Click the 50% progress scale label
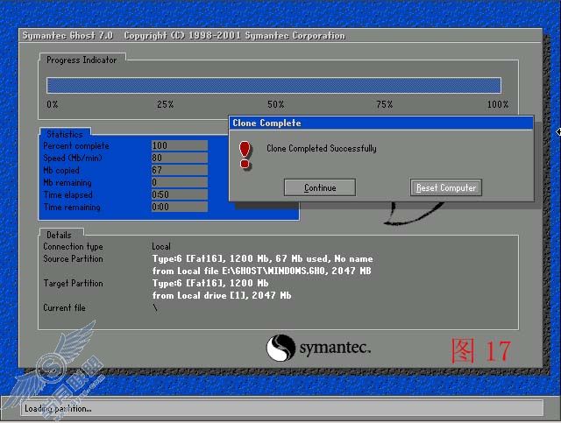The height and width of the screenshot is (423, 561). tap(276, 104)
